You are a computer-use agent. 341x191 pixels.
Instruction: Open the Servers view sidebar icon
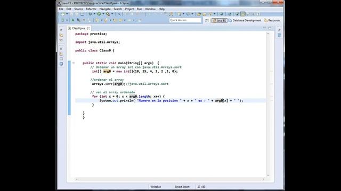[61, 54]
